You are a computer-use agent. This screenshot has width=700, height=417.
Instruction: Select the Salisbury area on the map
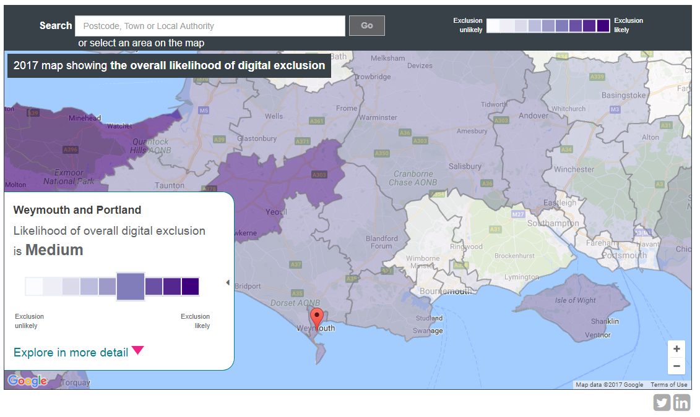(465, 166)
